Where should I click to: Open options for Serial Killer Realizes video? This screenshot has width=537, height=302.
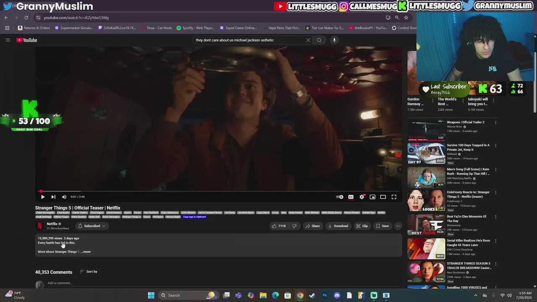[x=495, y=241]
